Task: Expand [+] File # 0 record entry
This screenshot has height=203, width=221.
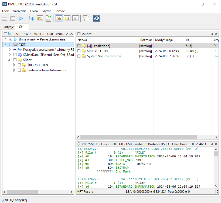Action: click(80, 153)
